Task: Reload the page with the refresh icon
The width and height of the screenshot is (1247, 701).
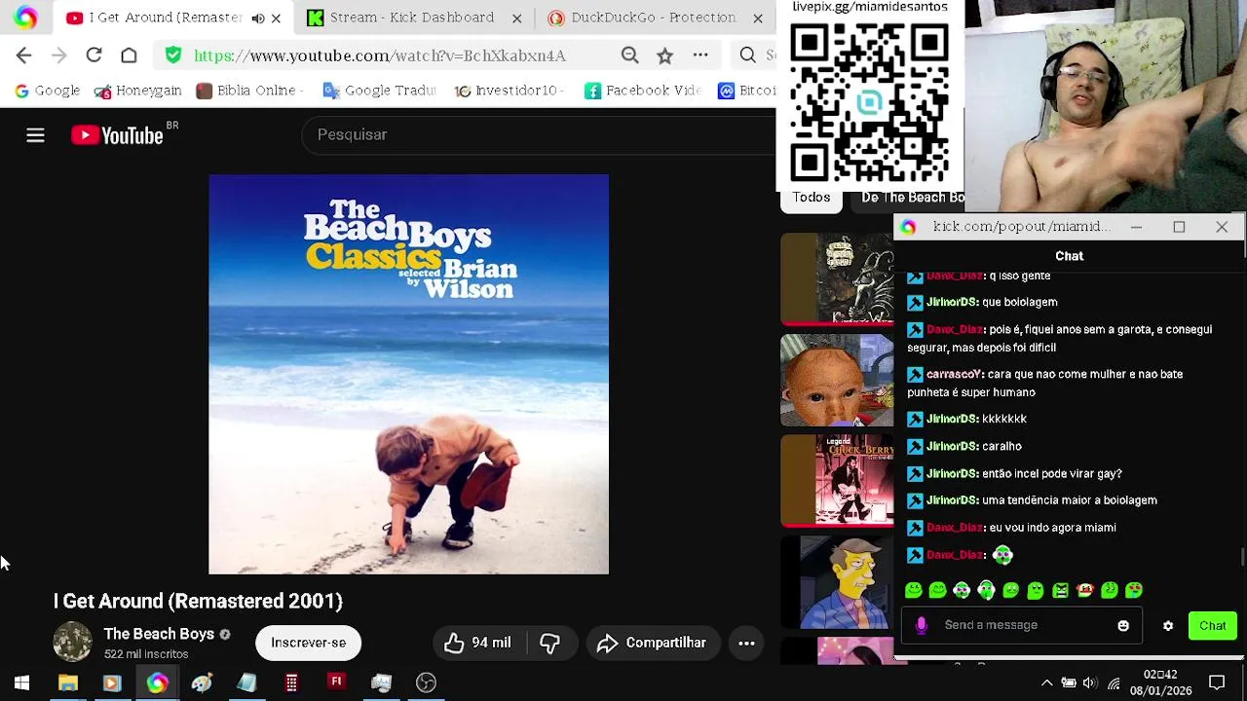Action: [x=94, y=55]
